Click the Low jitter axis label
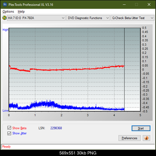Viewport: 156px width, 156px height. click(5, 110)
